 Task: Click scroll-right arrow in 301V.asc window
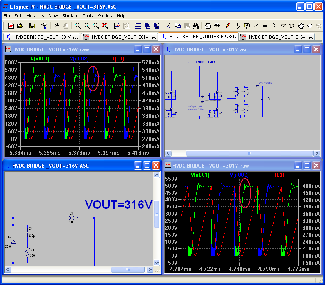[x=317, y=153]
